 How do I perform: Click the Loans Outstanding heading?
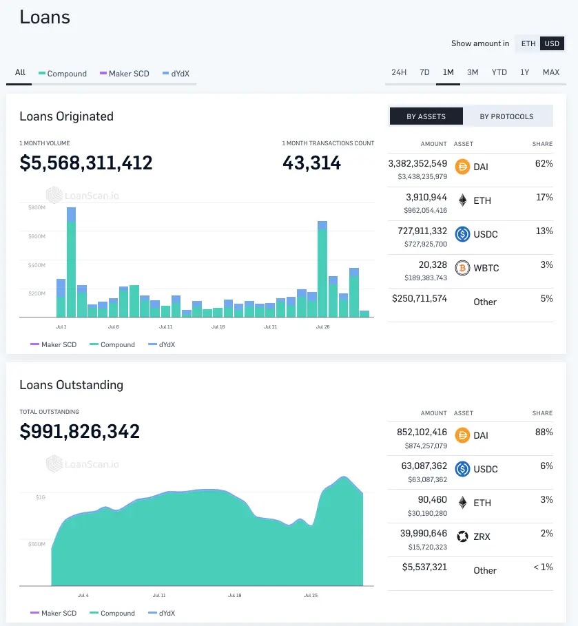point(71,385)
